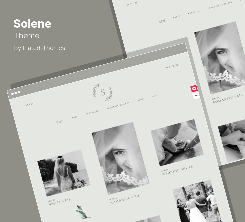Click the INFO label in header
Image resolution: width=245 pixels, height=222 pixels.
pos(167,67)
